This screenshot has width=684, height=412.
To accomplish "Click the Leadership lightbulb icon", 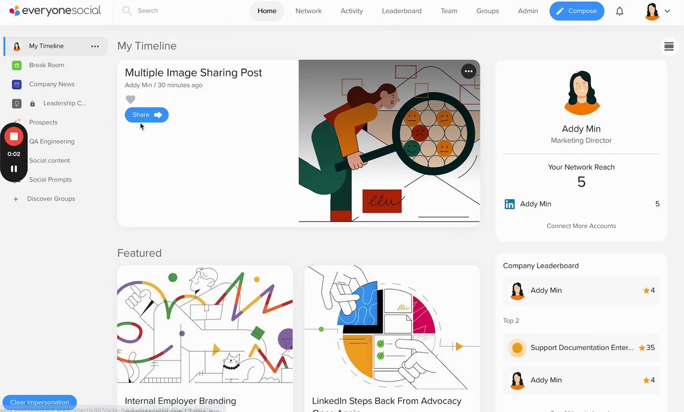I will click(17, 103).
